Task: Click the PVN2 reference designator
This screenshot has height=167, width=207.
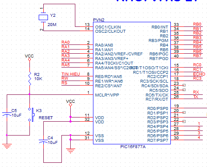Action: coord(99,20)
